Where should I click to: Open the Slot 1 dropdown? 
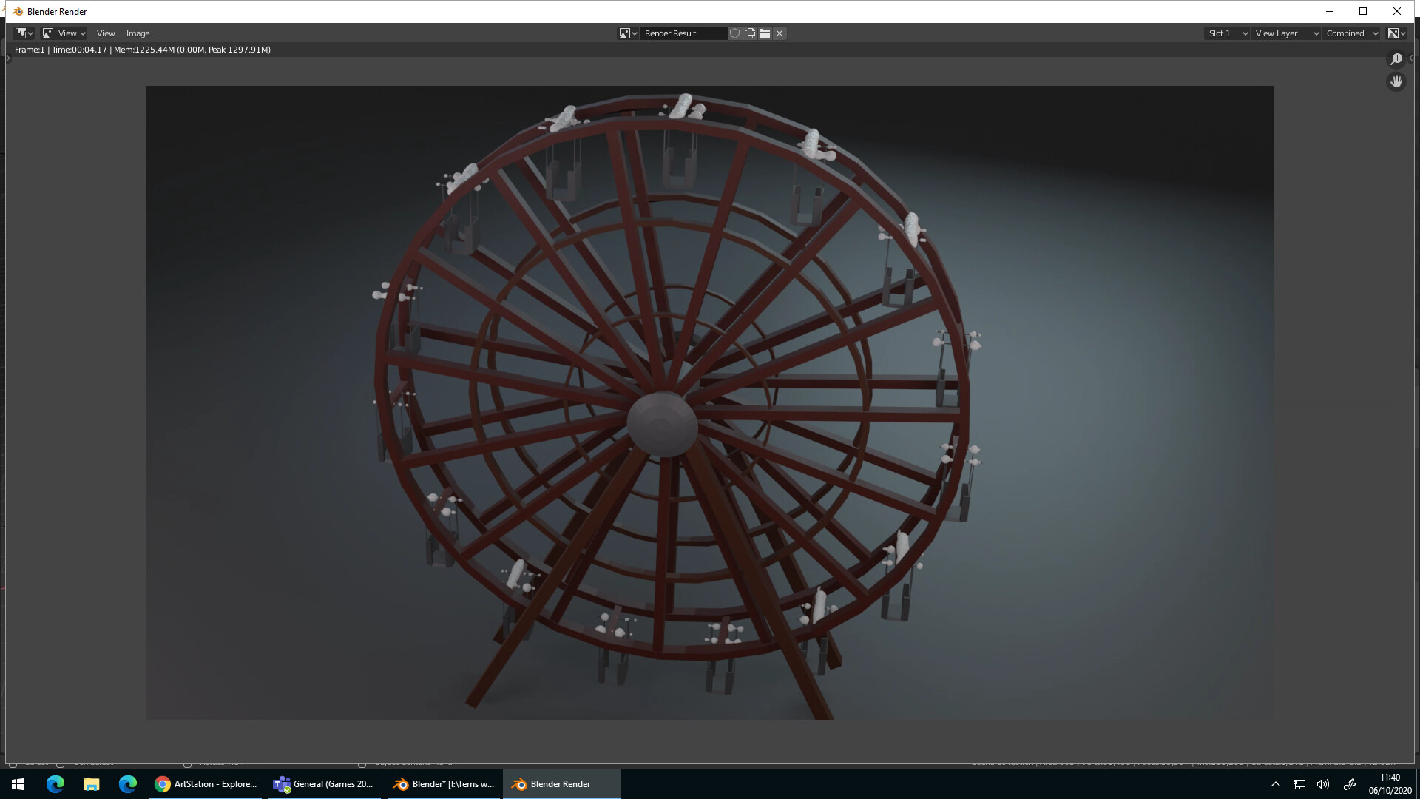coord(1225,33)
